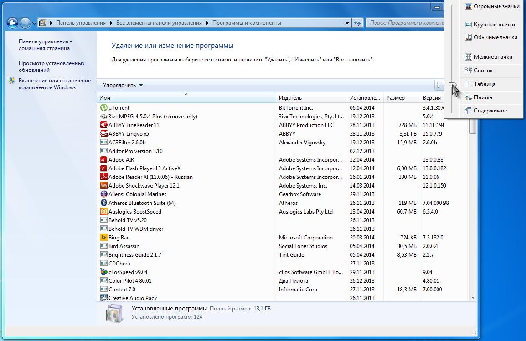Screen dimensions: 526x341
Task: Select the ABBYY FineReader 11 icon
Action: pos(103,125)
